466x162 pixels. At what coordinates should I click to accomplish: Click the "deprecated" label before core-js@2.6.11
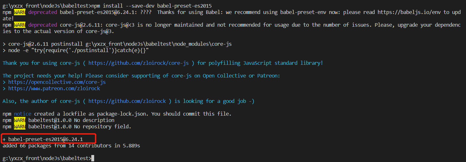tap(43, 25)
